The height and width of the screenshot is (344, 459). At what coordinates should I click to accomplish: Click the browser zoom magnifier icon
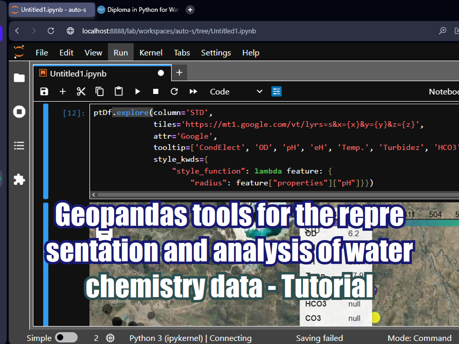pos(443,31)
